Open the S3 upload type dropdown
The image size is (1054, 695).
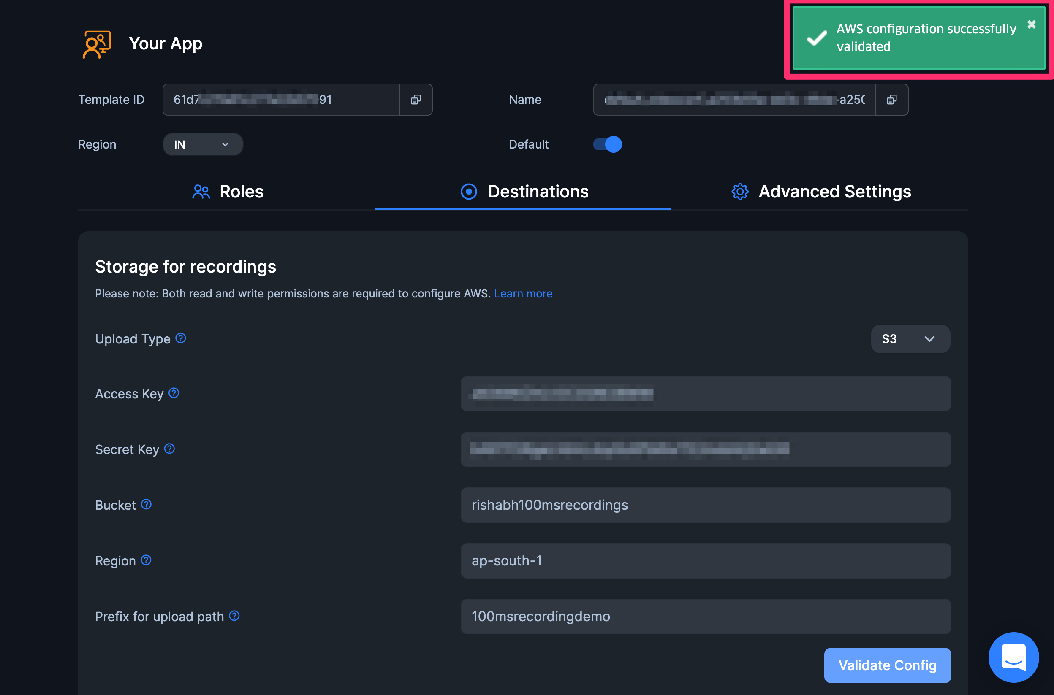click(x=910, y=339)
